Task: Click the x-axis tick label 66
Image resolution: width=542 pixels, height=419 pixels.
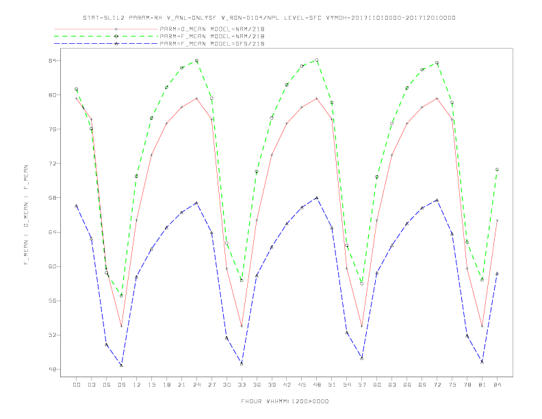Action: (407, 385)
